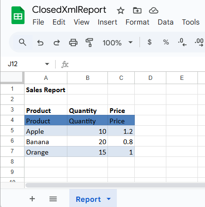This screenshot has width=205, height=207.
Task: Format as percent
Action: coord(166,42)
